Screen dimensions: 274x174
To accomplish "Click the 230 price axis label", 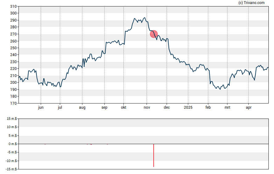I will click(x=14, y=62).
